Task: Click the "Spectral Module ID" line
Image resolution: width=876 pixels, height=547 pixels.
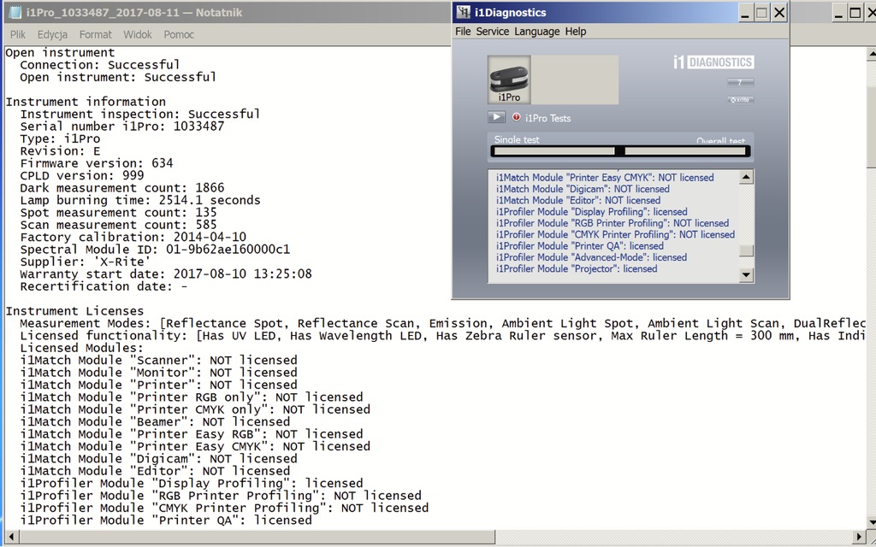Action: tap(155, 249)
